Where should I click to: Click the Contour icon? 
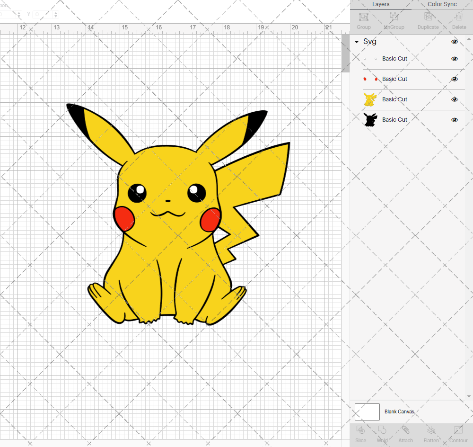(458, 430)
